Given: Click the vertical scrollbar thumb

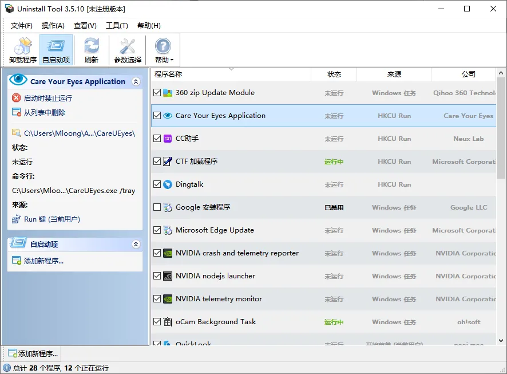Looking at the screenshot, I should (x=501, y=128).
